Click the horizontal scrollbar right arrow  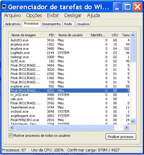pyautogui.click(x=126, y=127)
